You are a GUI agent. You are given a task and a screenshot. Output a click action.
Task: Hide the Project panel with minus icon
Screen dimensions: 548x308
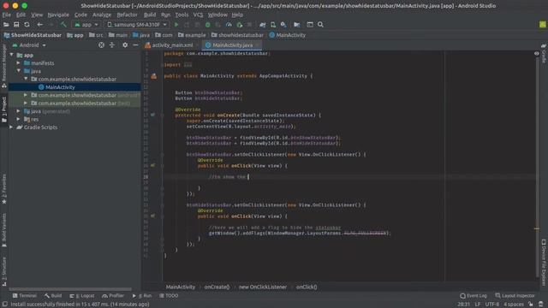pos(135,45)
